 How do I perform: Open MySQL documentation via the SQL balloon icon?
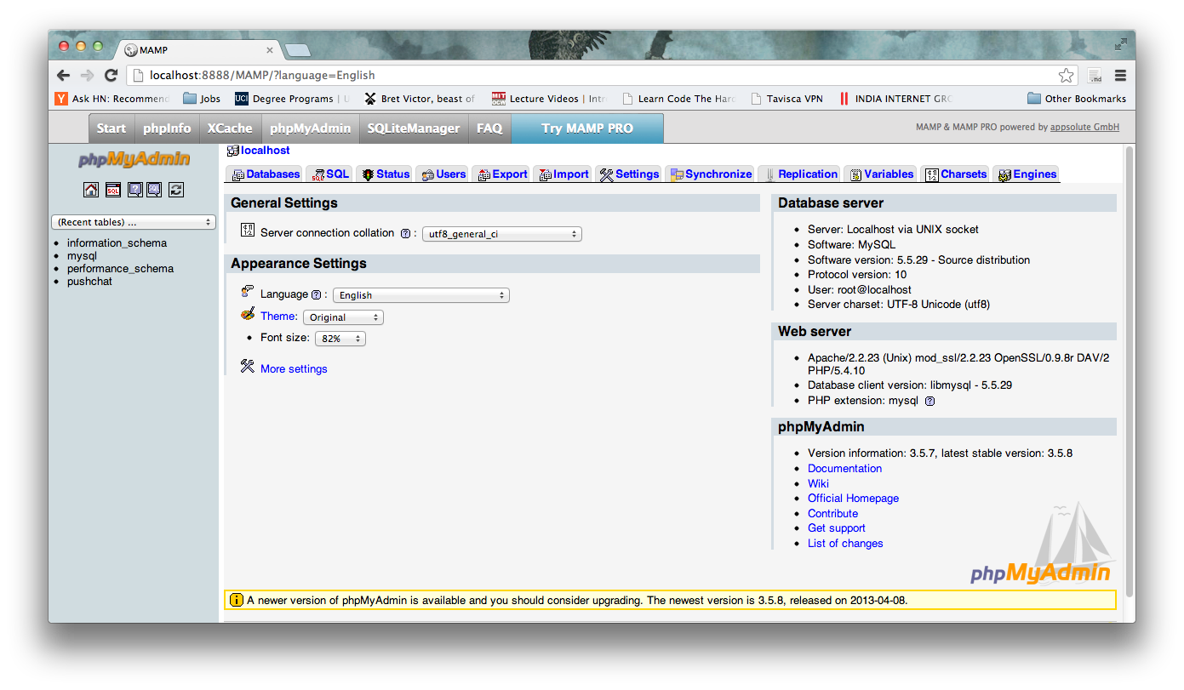coord(154,190)
